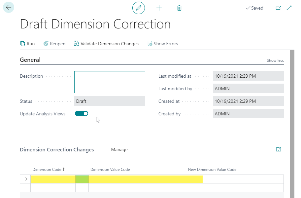Click the Draft Dimension Correction title
Image resolution: width=301 pixels, height=198 pixels.
click(95, 24)
